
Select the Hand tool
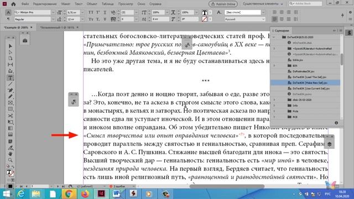point(11,154)
